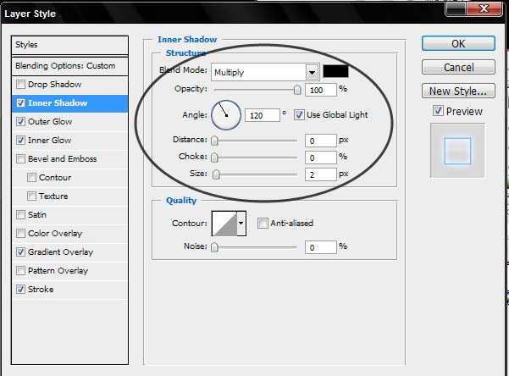The width and height of the screenshot is (509, 376).
Task: Tick the Texture sub-option checkbox
Action: [x=31, y=196]
